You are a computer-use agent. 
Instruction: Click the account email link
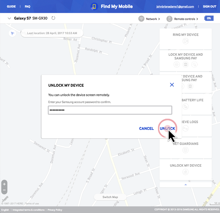[x=175, y=7]
